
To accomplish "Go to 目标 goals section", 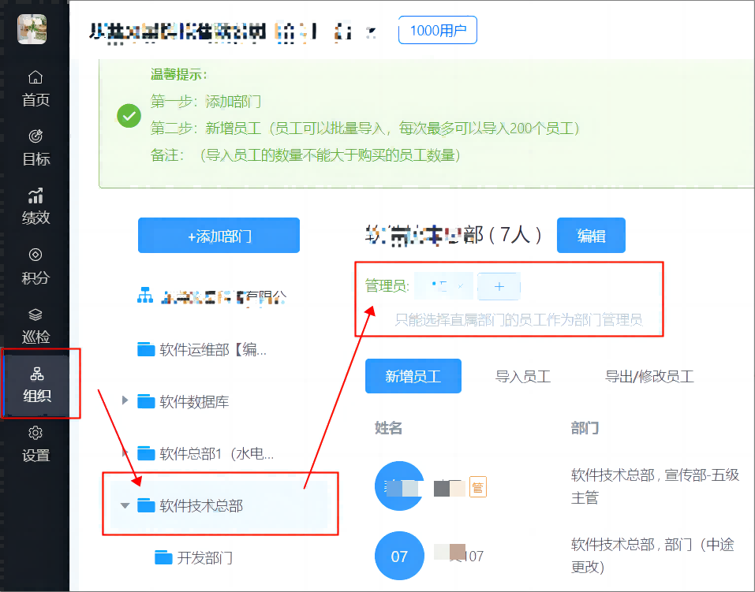I will 35,147.
